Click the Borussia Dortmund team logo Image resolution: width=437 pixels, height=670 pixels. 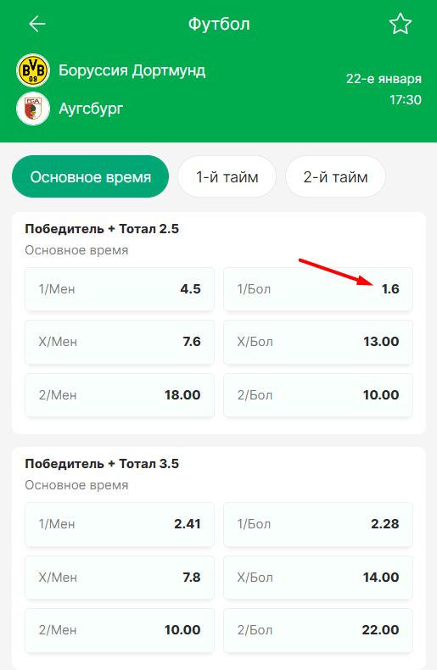pyautogui.click(x=33, y=70)
